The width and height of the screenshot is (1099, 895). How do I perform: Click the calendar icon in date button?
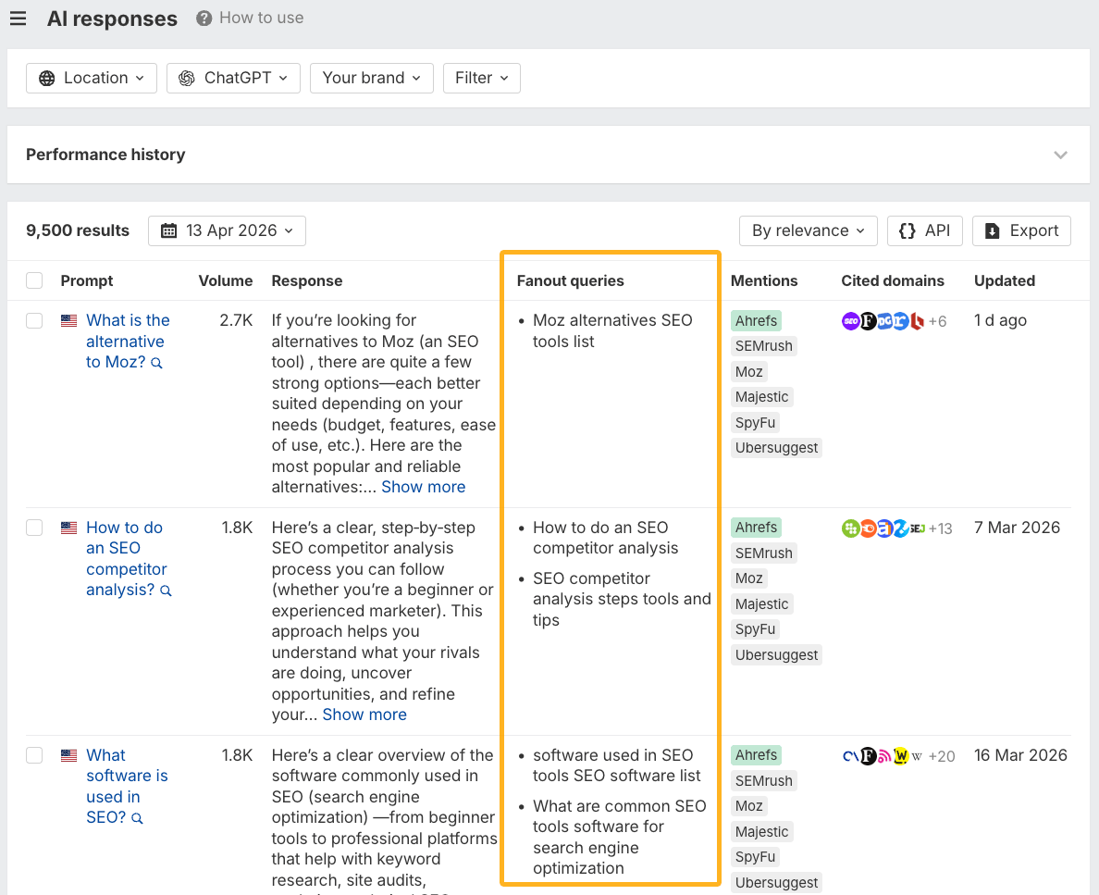point(169,230)
